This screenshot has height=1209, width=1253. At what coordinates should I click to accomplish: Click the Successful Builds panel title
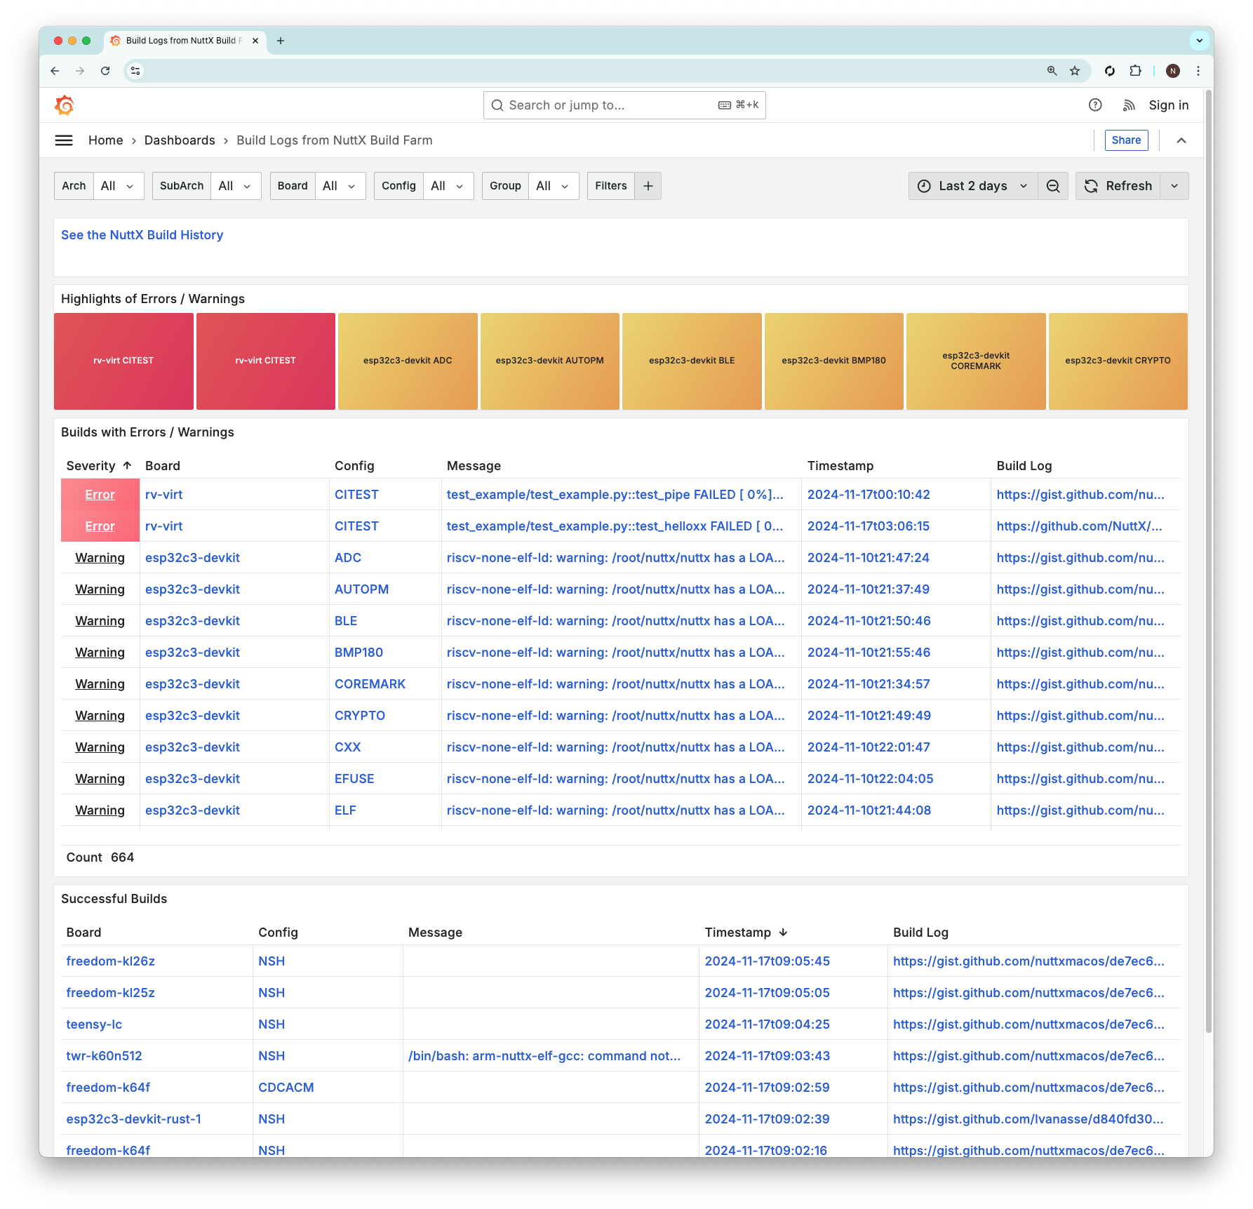(114, 899)
